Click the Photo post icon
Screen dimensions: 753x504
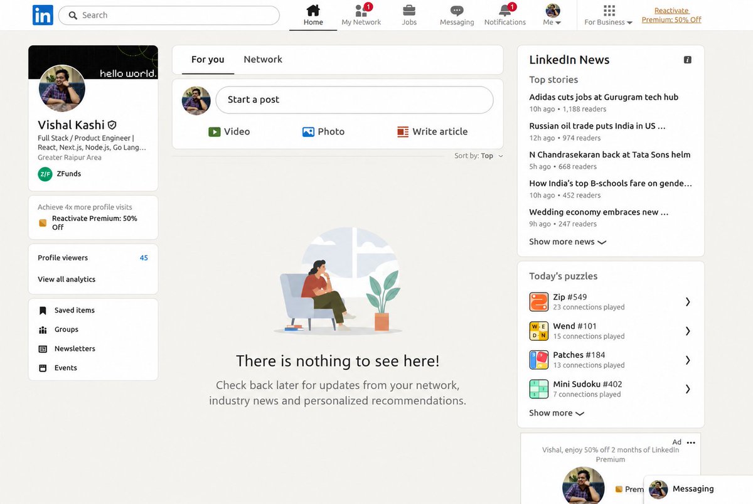(308, 132)
